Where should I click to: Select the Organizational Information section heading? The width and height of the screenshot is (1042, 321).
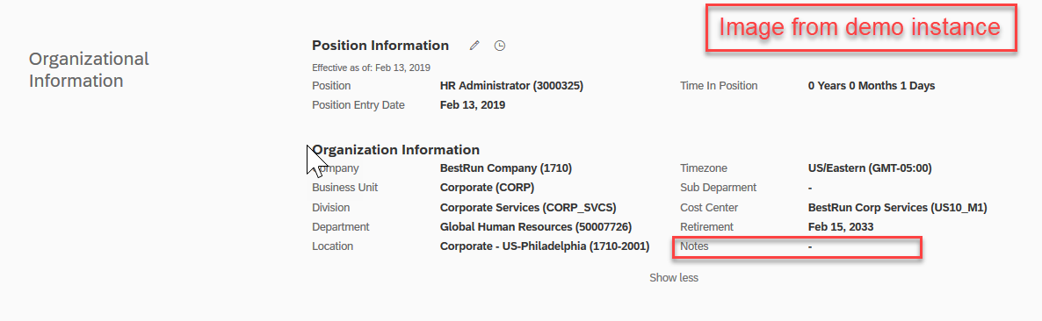[x=89, y=69]
